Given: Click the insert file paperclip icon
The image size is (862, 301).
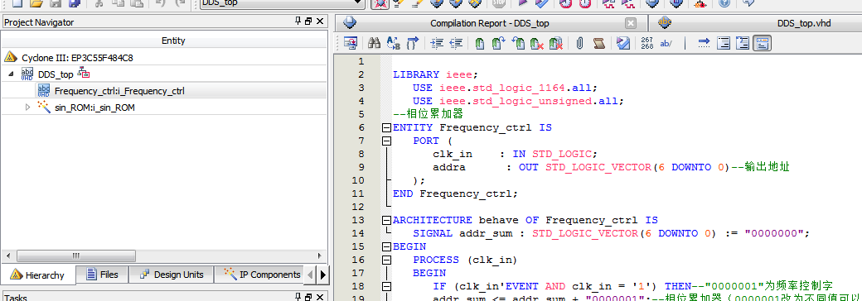Looking at the screenshot, I should (x=579, y=43).
